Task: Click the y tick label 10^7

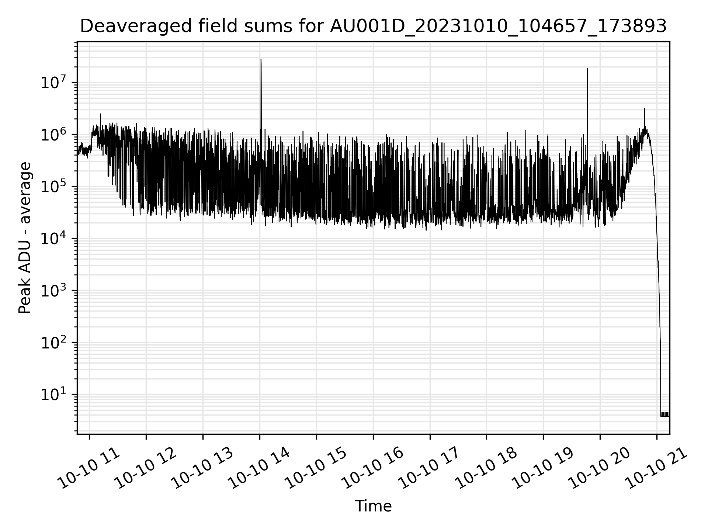Action: click(x=54, y=82)
